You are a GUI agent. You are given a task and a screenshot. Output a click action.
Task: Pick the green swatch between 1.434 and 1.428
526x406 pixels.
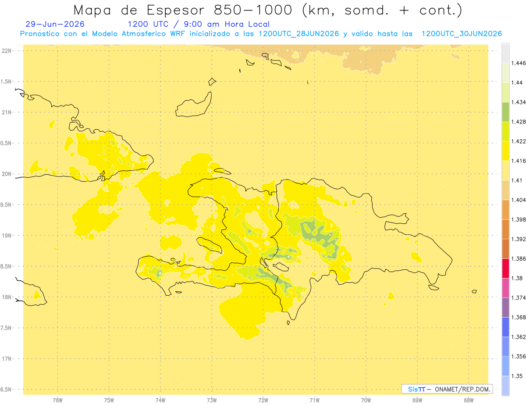point(505,112)
